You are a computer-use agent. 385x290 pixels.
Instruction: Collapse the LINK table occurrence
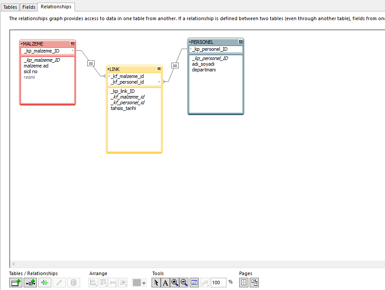(159, 69)
